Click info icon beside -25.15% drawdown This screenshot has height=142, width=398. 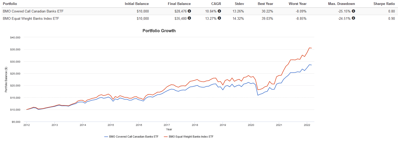coord(353,11)
